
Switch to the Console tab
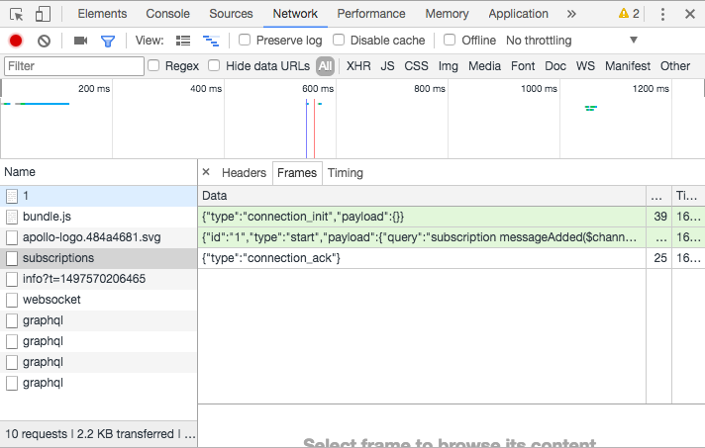[x=167, y=14]
